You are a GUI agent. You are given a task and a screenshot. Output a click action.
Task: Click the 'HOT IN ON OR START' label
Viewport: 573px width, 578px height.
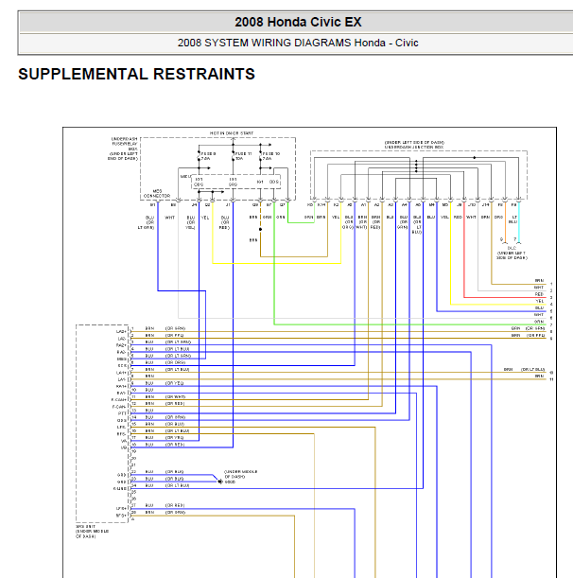pos(232,133)
